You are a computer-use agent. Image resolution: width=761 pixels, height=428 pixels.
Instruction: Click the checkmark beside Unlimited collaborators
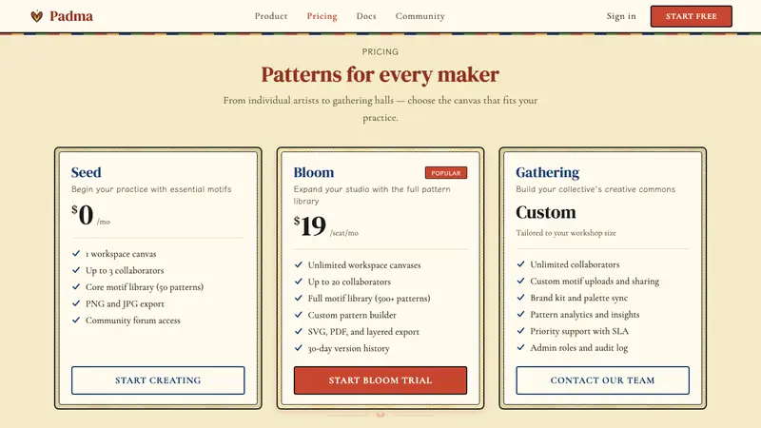(520, 264)
